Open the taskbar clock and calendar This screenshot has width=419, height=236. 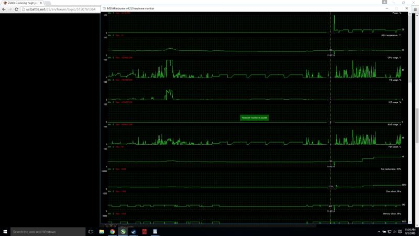(x=410, y=232)
